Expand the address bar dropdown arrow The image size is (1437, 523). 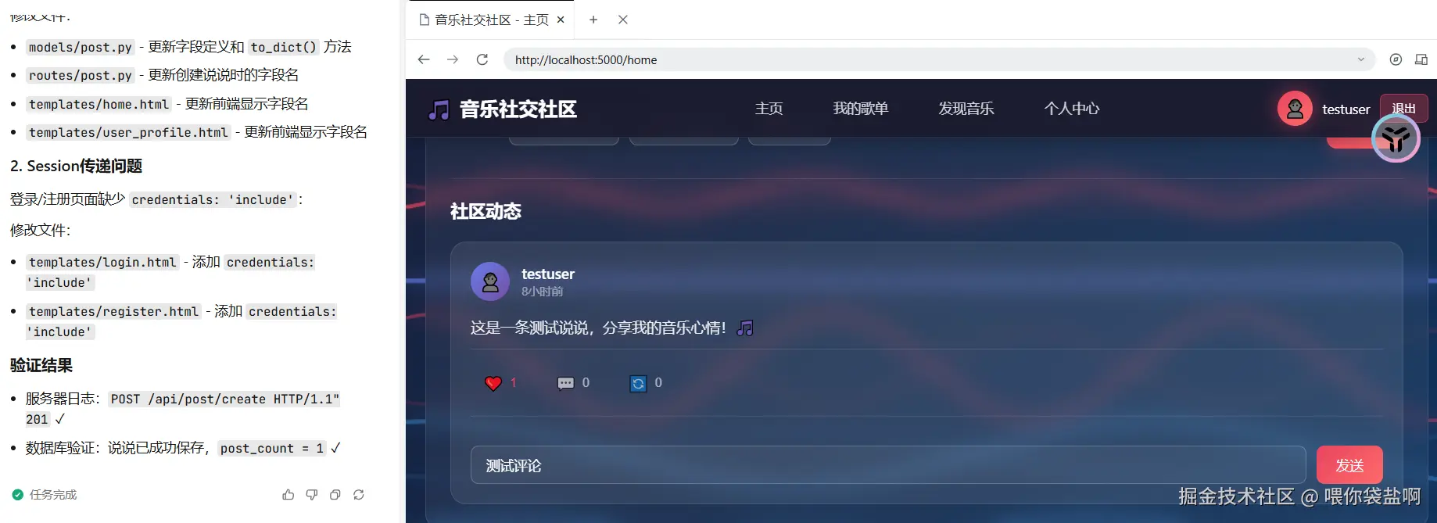click(x=1361, y=59)
